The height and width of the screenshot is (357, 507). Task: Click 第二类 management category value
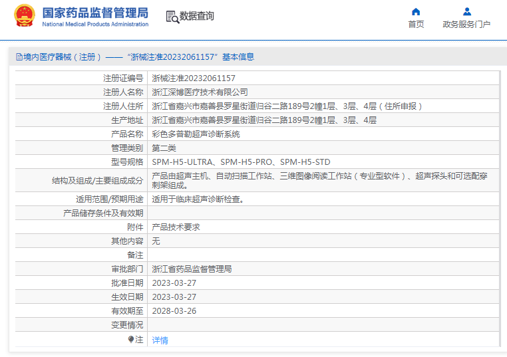pos(164,148)
